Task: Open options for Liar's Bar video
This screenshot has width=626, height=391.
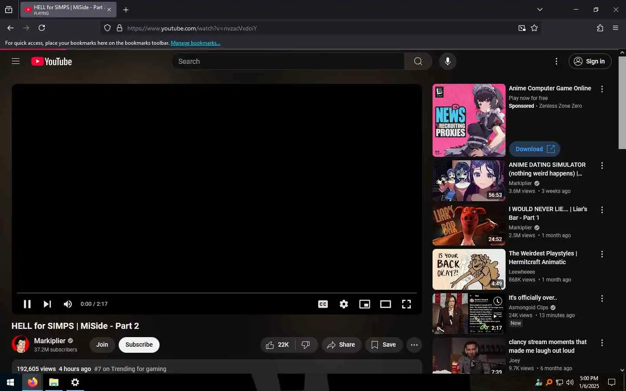Action: pyautogui.click(x=602, y=210)
